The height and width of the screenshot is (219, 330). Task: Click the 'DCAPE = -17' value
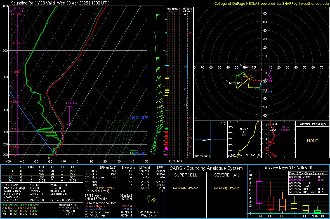tap(11, 197)
